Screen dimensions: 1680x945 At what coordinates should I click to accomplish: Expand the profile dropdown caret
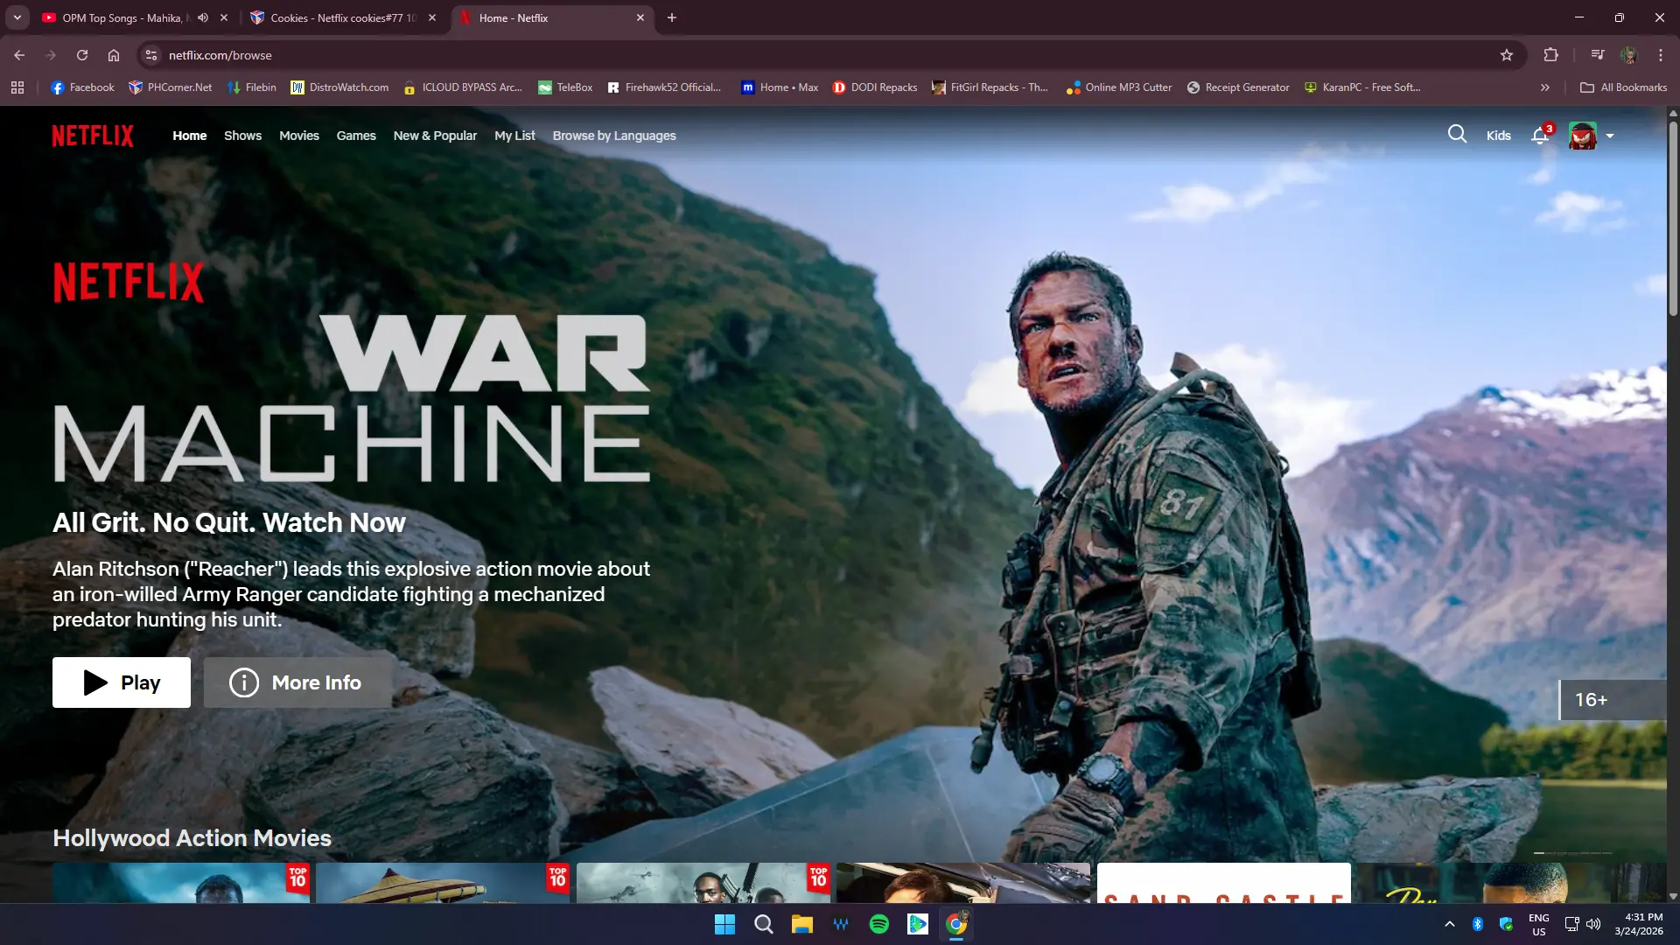1610,136
